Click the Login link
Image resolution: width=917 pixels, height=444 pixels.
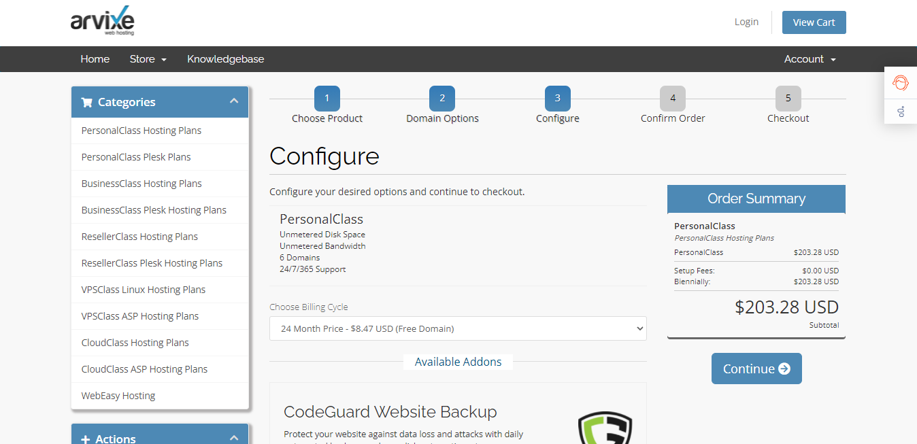pyautogui.click(x=746, y=22)
